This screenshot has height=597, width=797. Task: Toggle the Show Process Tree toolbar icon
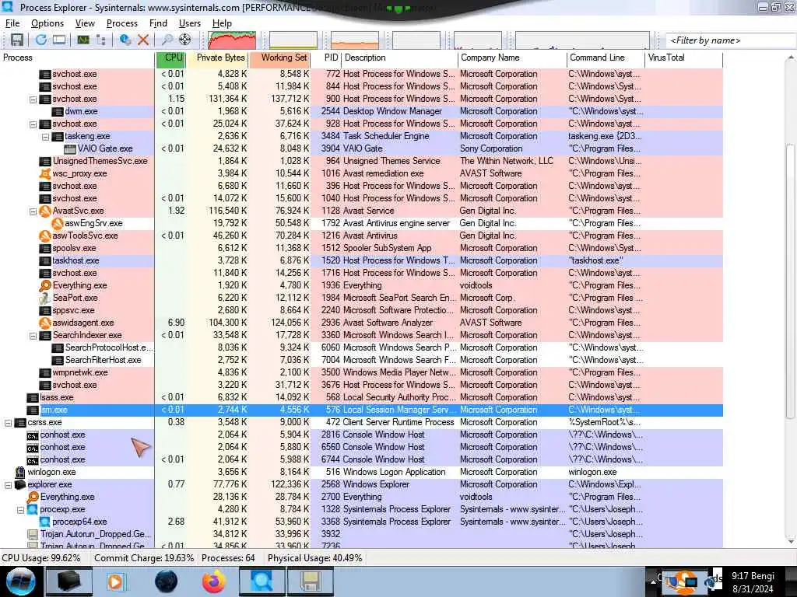coord(101,40)
